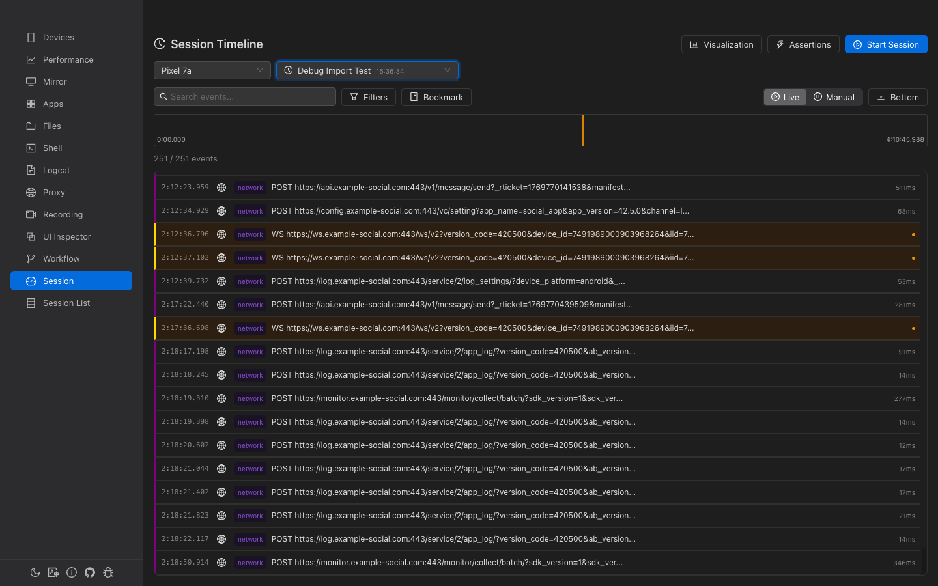
Task: Select the Logcat sidebar icon
Action: [x=56, y=170]
